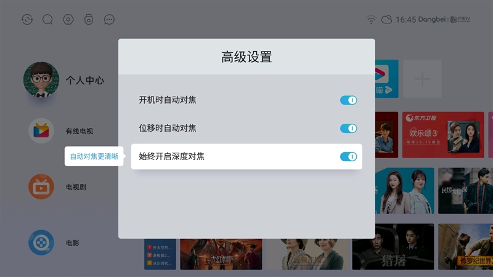Click the plus add-app tile
The width and height of the screenshot is (493, 277).
(x=422, y=79)
